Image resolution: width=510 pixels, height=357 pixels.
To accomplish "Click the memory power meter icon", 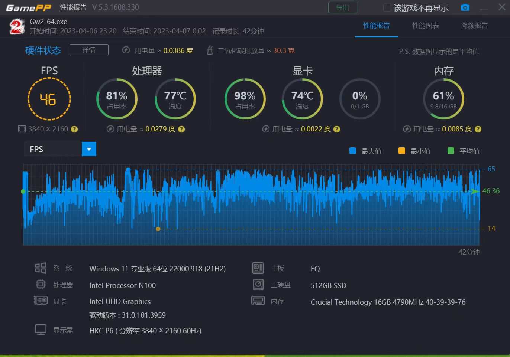I will click(407, 129).
